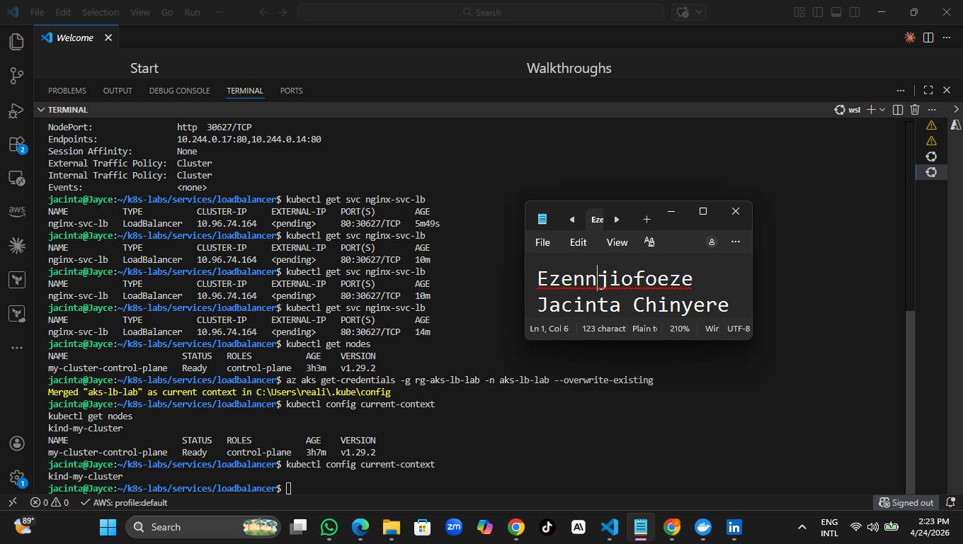Open WhatsApp from the taskbar

pyautogui.click(x=329, y=527)
